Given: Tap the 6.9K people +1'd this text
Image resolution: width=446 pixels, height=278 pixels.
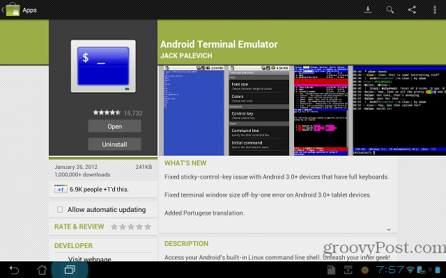Looking at the screenshot, I should coord(99,189).
